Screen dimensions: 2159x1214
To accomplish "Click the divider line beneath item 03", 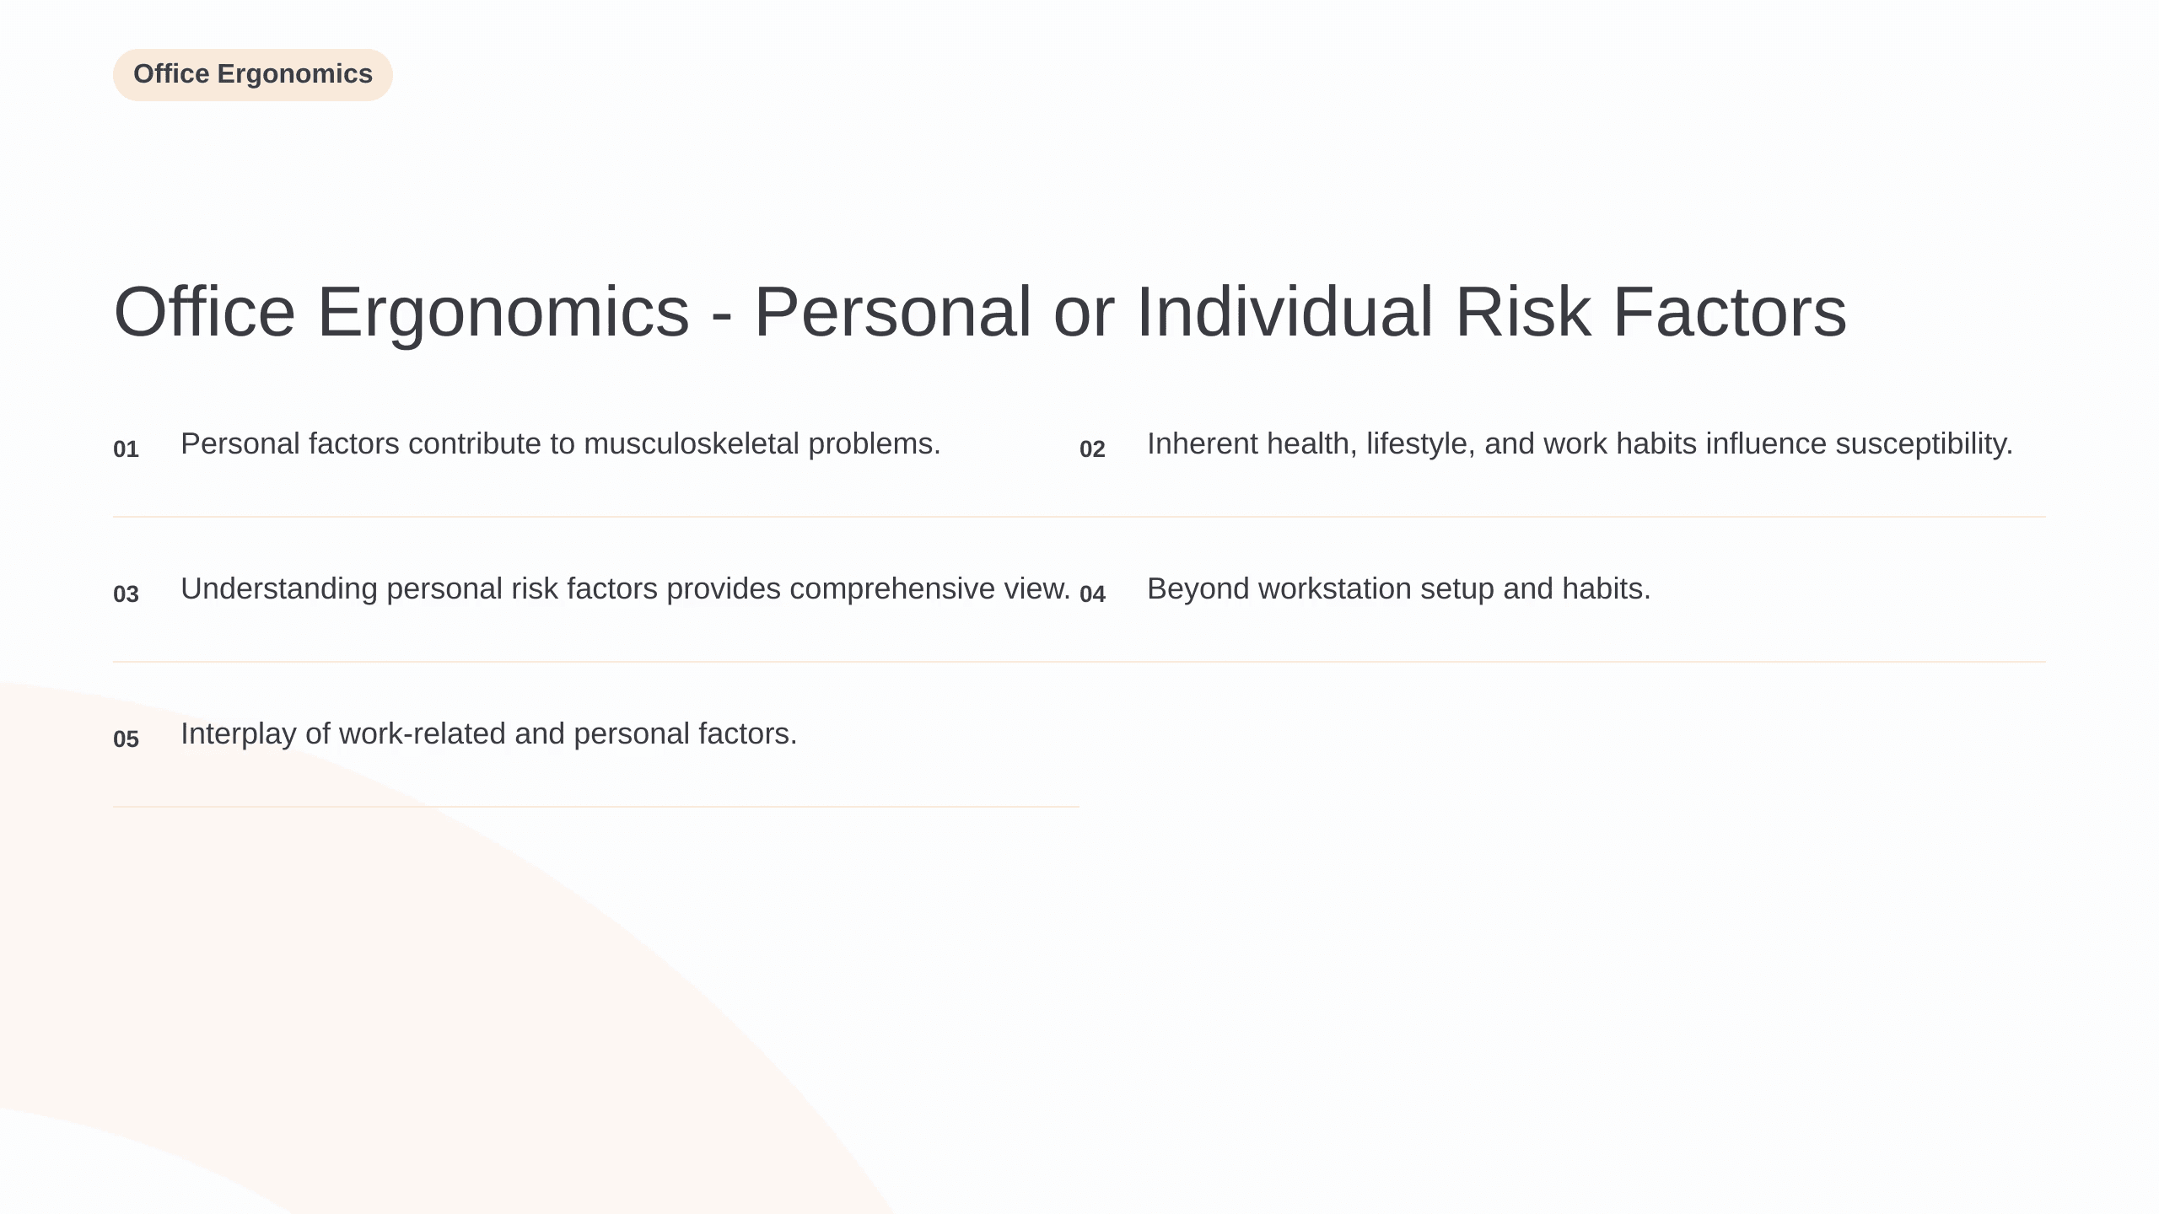I will coord(596,662).
